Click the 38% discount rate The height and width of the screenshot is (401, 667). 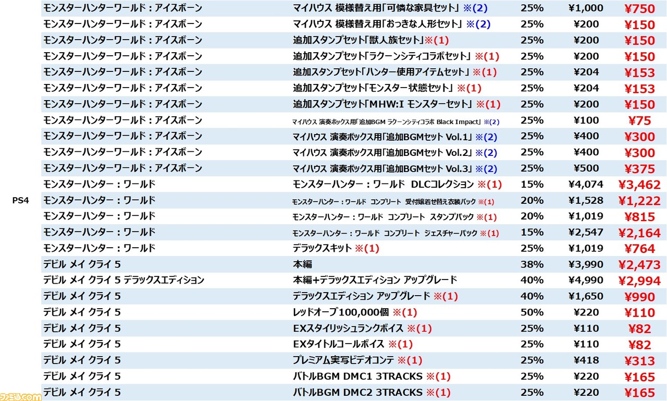pyautogui.click(x=532, y=264)
